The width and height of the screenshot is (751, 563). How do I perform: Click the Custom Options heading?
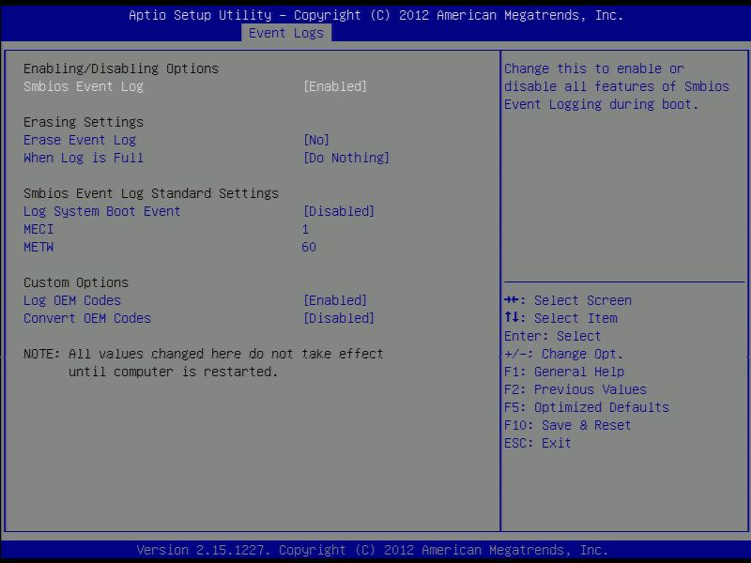pos(76,283)
